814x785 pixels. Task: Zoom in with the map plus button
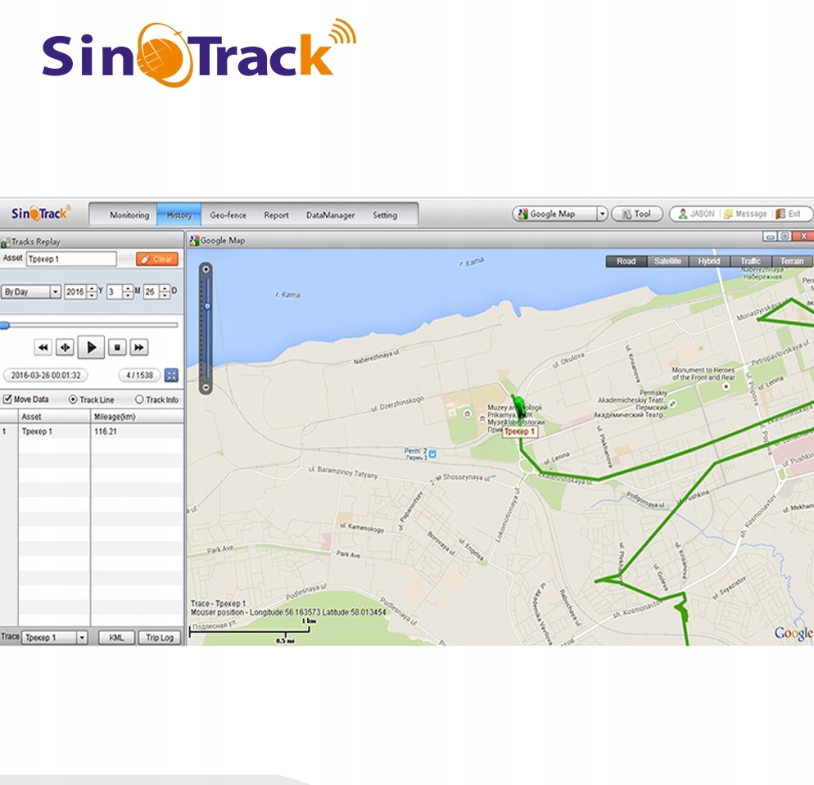coord(206,269)
